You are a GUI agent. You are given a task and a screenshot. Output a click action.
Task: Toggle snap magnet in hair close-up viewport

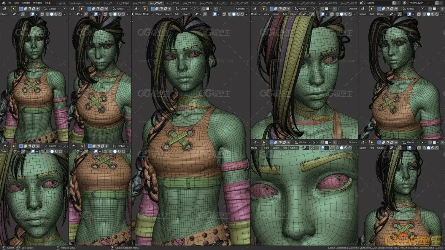322,9
